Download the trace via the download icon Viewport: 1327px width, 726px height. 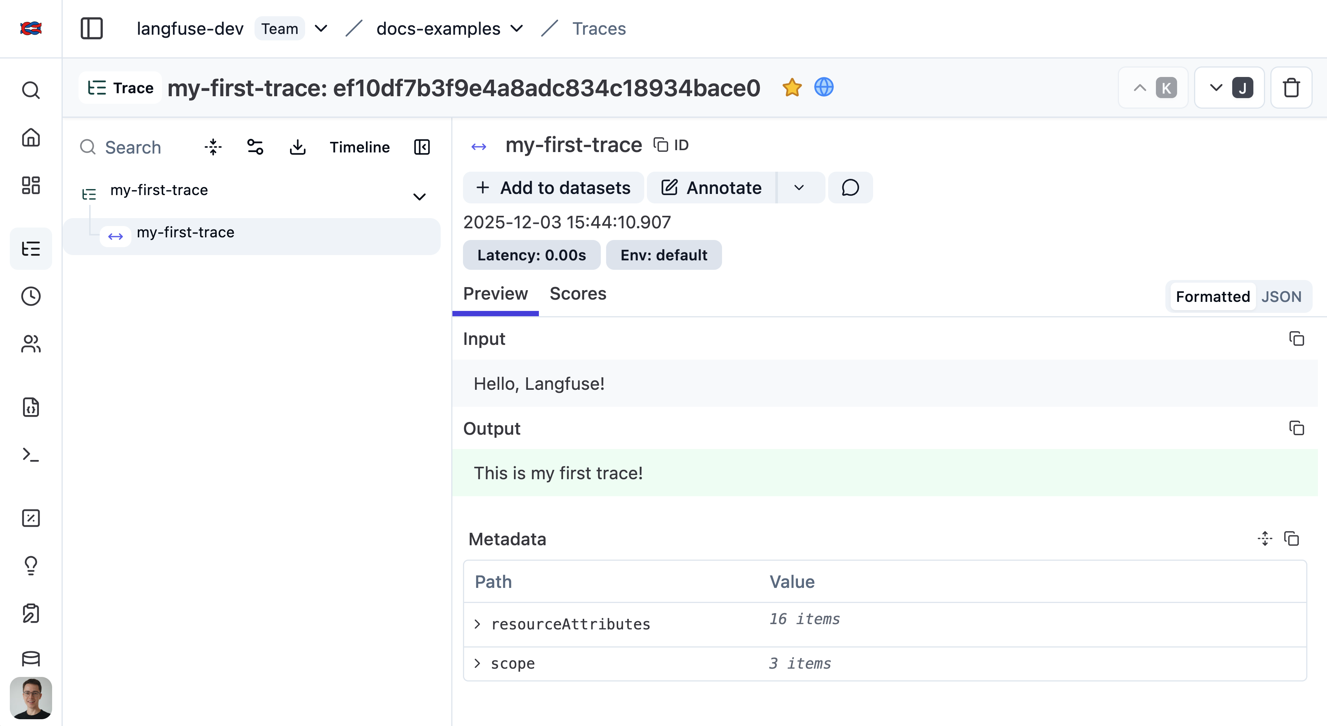coord(297,147)
